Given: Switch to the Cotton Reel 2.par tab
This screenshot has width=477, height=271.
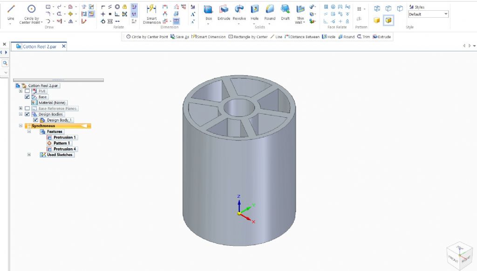Looking at the screenshot, I should pyautogui.click(x=39, y=47).
